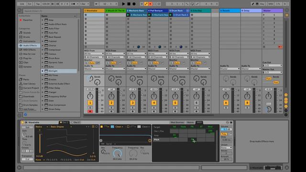Open the Samples category

pos(27,67)
